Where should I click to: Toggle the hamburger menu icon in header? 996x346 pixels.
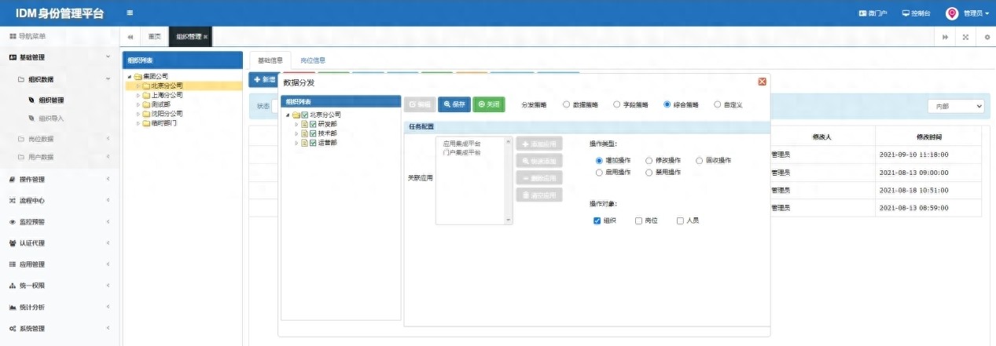point(130,13)
